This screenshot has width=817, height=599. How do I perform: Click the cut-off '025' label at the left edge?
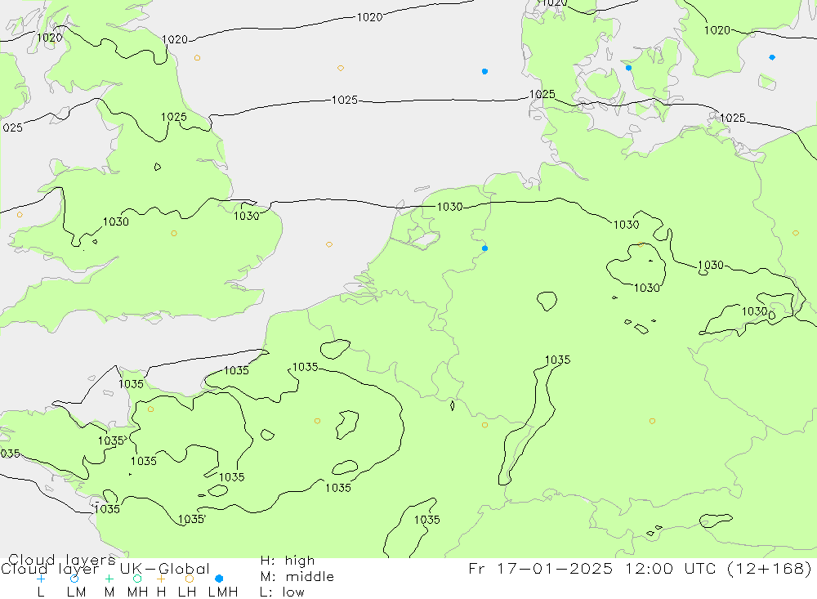point(12,127)
